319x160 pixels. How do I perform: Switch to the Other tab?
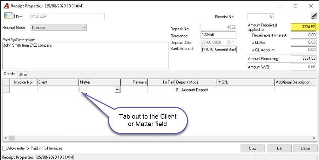[23, 75]
